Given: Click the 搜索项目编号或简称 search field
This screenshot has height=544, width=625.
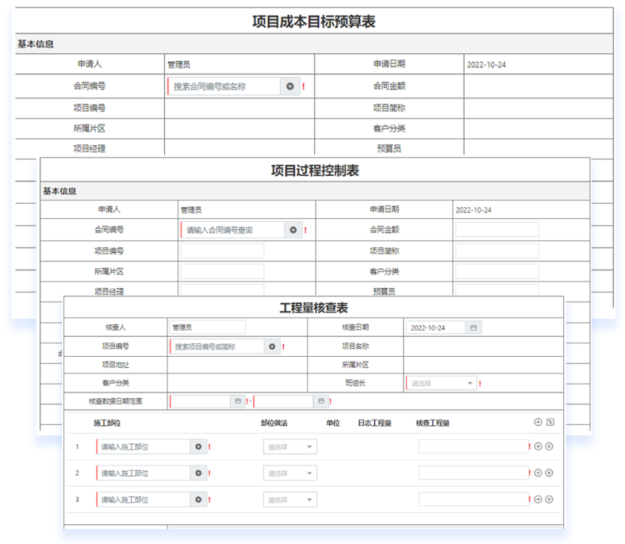Looking at the screenshot, I should [x=217, y=347].
